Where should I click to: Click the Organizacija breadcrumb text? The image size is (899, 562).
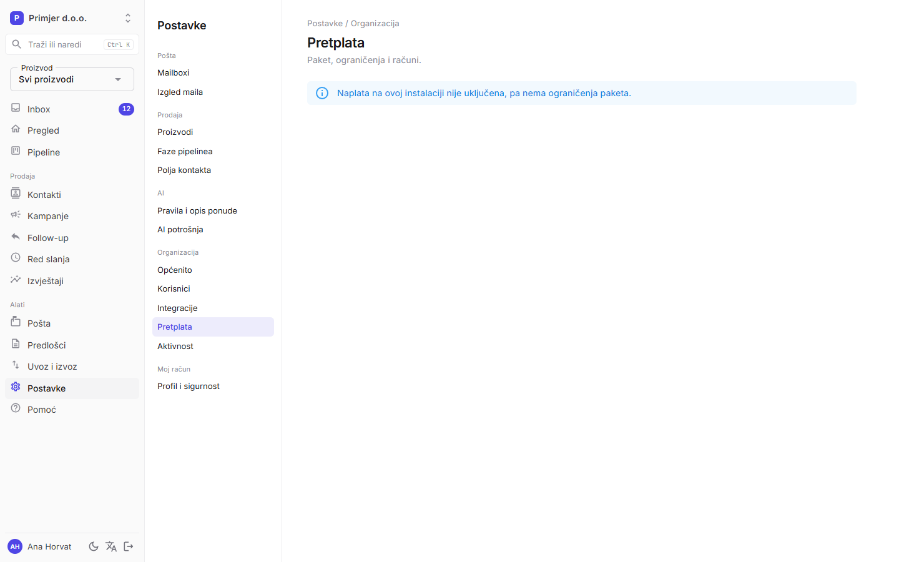pos(375,24)
